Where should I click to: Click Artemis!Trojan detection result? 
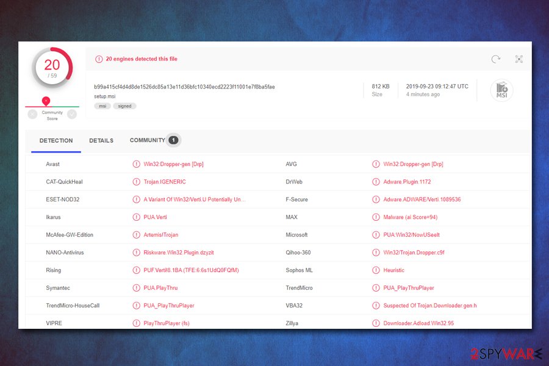(x=160, y=235)
